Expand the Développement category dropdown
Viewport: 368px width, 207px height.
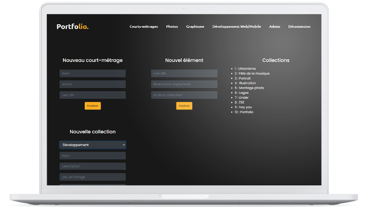tap(93, 145)
